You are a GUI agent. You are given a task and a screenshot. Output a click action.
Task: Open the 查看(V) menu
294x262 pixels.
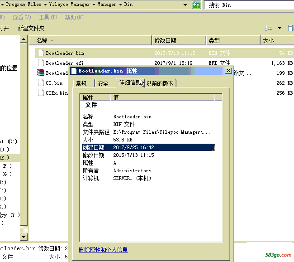pos(22,17)
